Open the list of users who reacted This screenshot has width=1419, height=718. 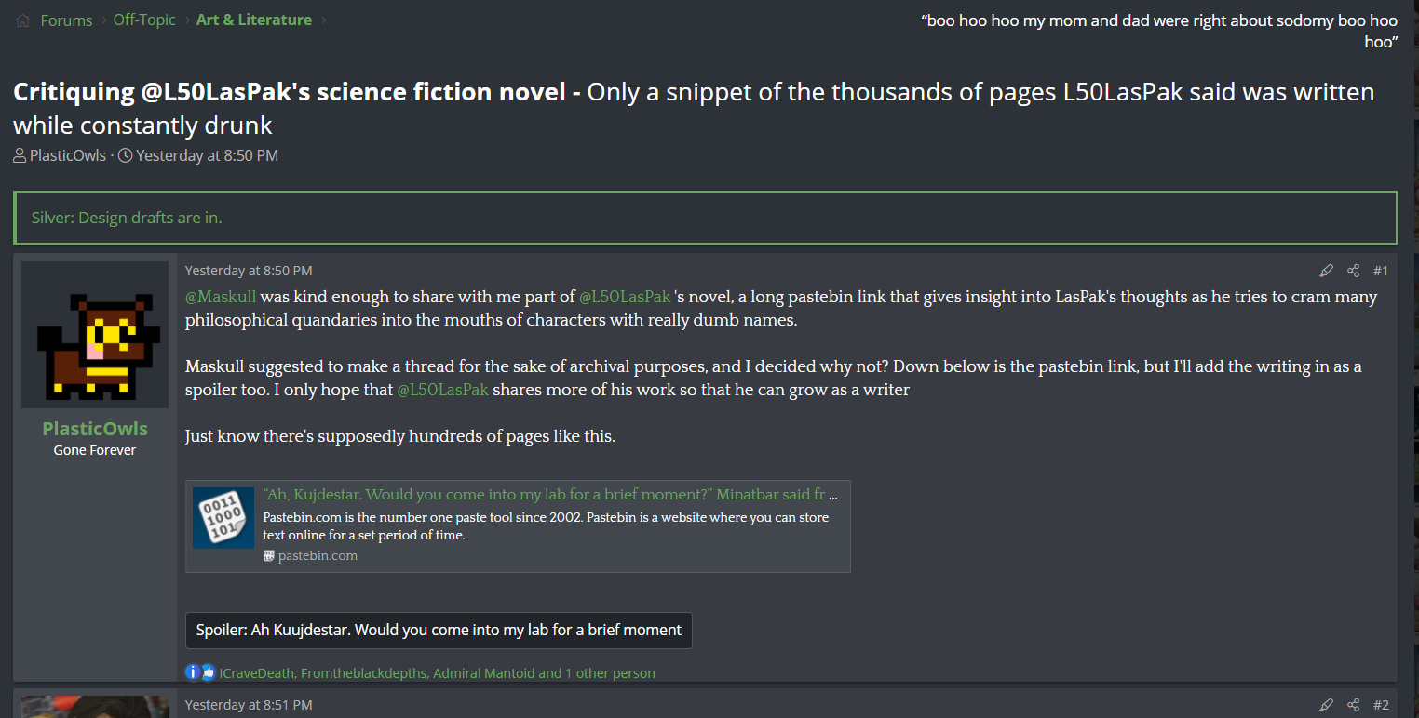437,672
